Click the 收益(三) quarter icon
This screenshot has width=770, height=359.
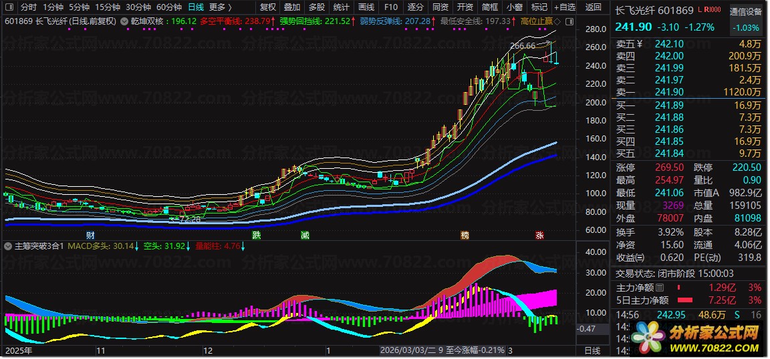(641, 258)
